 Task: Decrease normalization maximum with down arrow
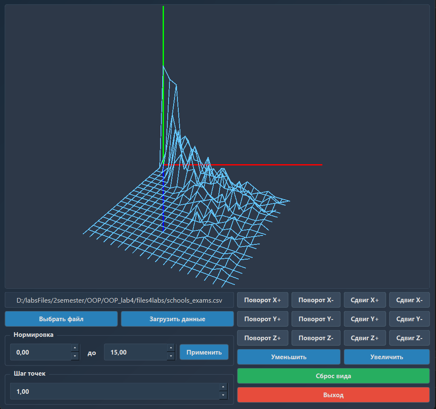[171, 356]
